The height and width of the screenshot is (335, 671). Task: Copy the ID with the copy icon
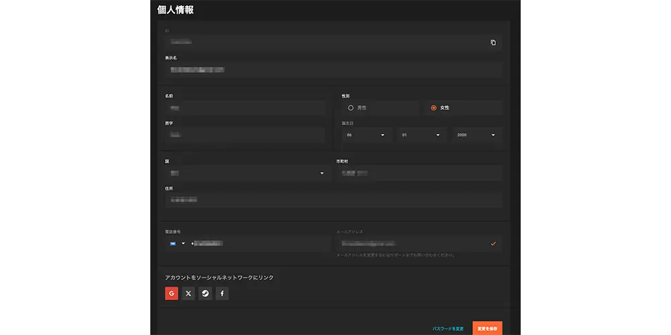(x=493, y=42)
